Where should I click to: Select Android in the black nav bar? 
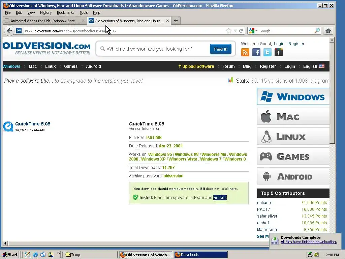pyautogui.click(x=93, y=66)
